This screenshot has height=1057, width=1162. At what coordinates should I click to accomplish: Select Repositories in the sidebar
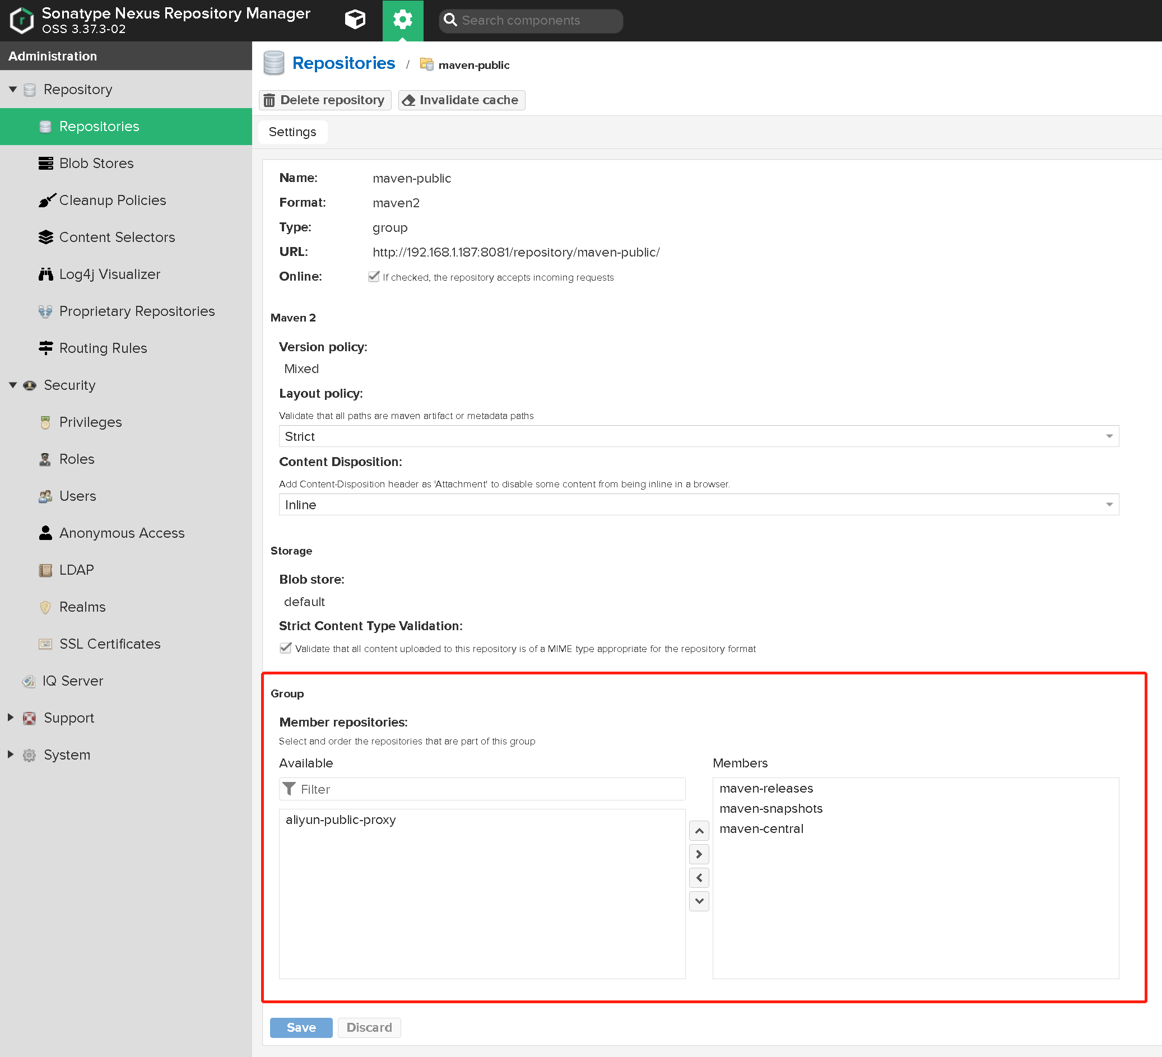click(126, 126)
